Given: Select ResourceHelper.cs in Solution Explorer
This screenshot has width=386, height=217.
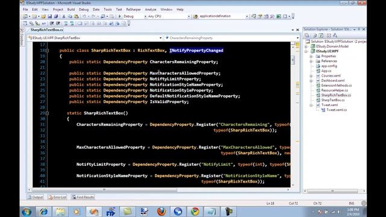Looking at the screenshot, I should click(x=335, y=90).
